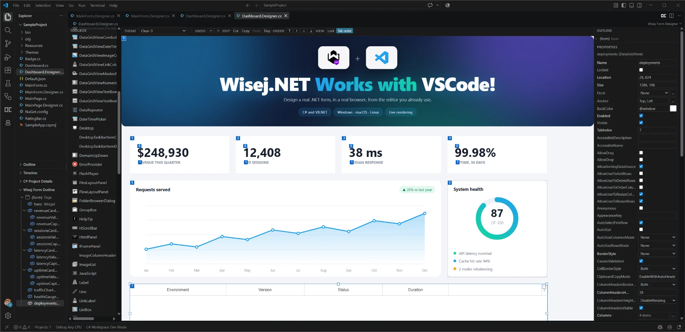Image resolution: width=685 pixels, height=332 pixels.
Task: Select the HelpTip toolbox item
Action: click(x=86, y=219)
